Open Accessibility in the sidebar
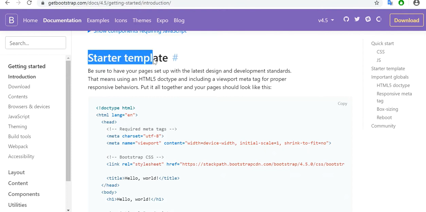This screenshot has height=212, width=426. [21, 156]
